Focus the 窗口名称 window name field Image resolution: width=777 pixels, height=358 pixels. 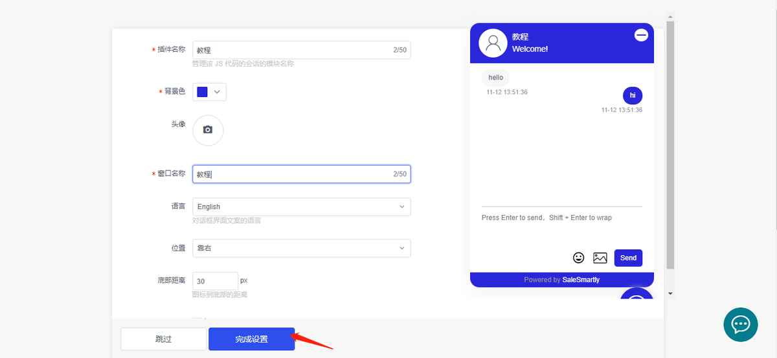[302, 174]
